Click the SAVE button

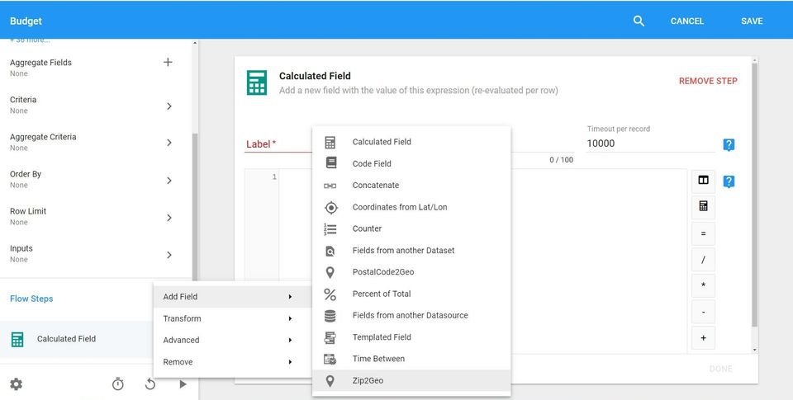[x=752, y=21]
